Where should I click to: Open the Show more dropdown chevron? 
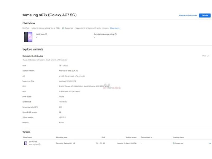pyautogui.click(x=119, y=28)
